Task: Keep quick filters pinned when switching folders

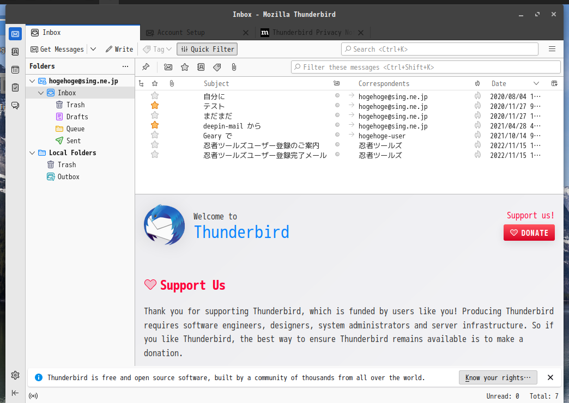Action: 146,67
